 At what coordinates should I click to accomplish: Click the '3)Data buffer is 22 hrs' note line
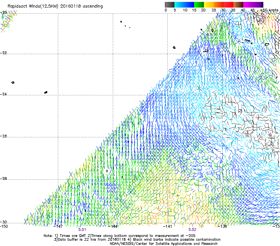(x=137, y=240)
